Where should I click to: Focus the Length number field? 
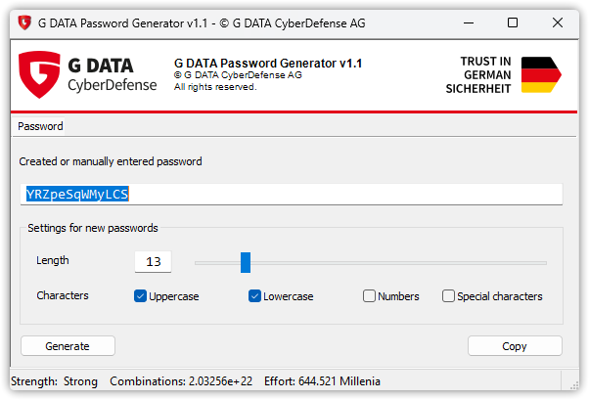coord(154,262)
